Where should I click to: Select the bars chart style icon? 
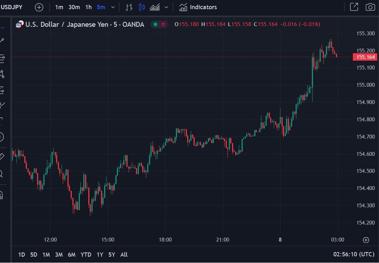point(129,7)
